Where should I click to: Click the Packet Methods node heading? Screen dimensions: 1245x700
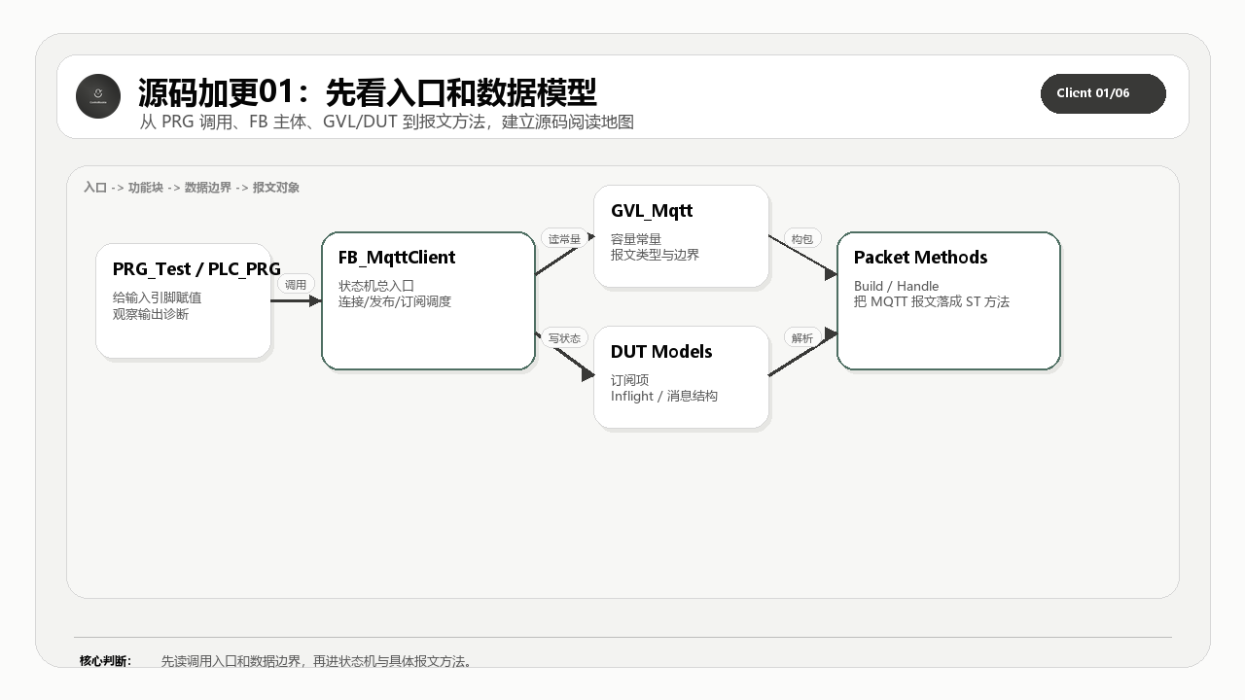[920, 258]
